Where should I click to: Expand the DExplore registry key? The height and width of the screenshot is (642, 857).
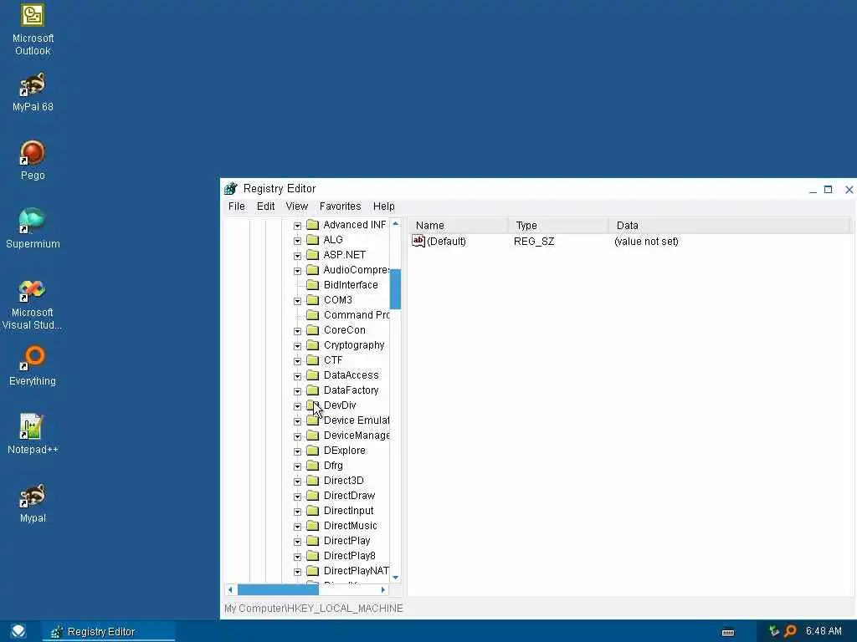(297, 451)
